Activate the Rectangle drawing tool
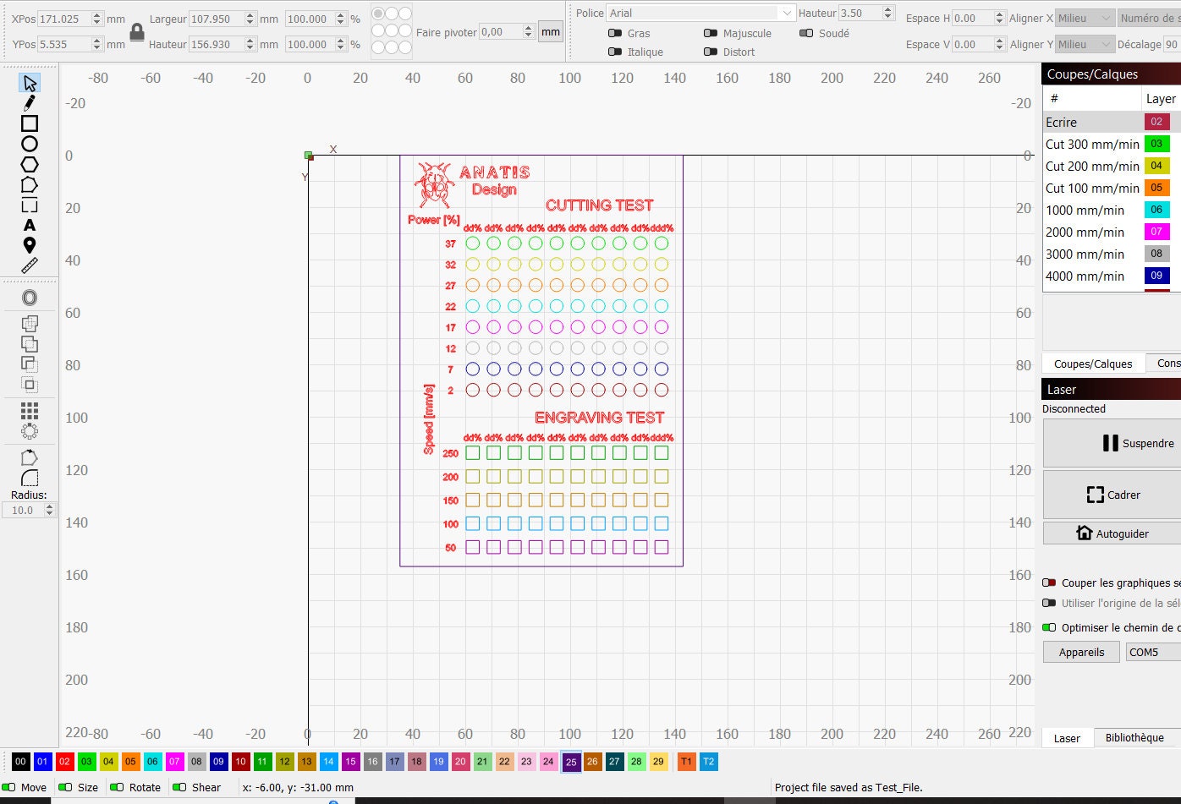The width and height of the screenshot is (1181, 804). click(x=30, y=124)
